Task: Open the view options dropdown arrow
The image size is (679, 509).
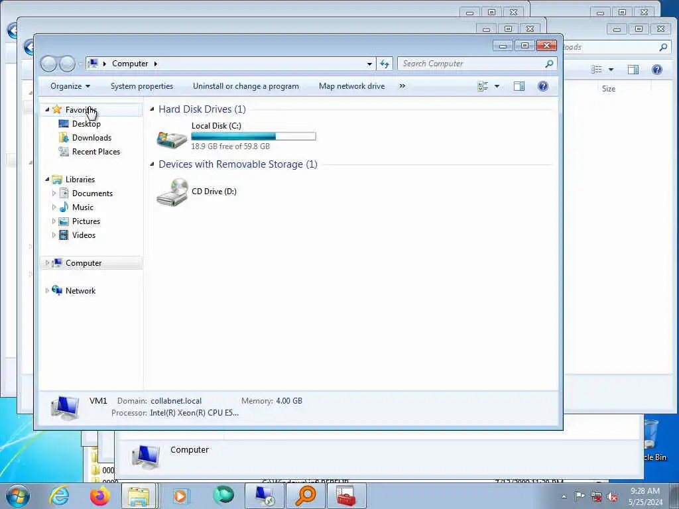Action: [x=497, y=86]
